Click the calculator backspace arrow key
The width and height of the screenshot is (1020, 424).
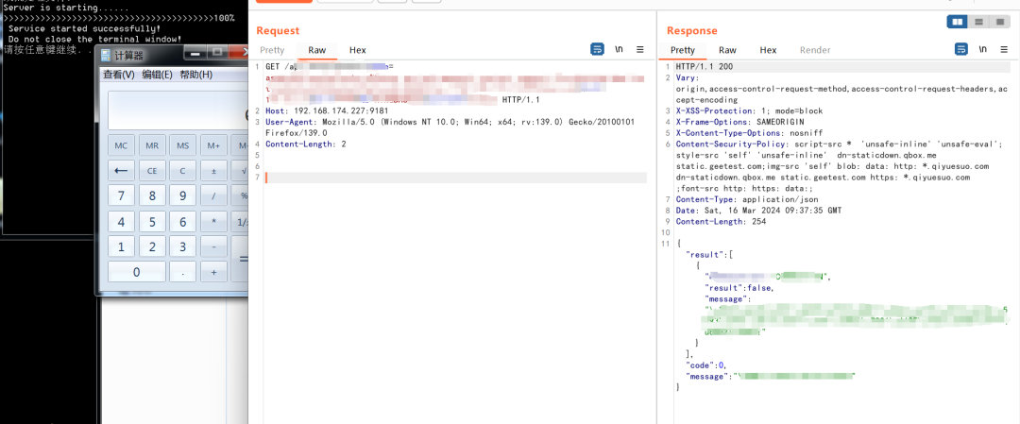(121, 171)
